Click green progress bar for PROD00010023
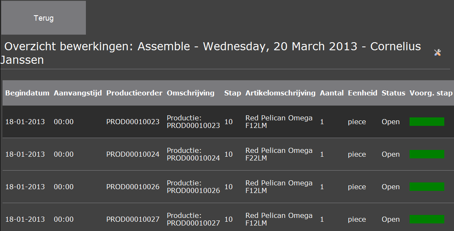The image size is (454, 231). point(427,122)
